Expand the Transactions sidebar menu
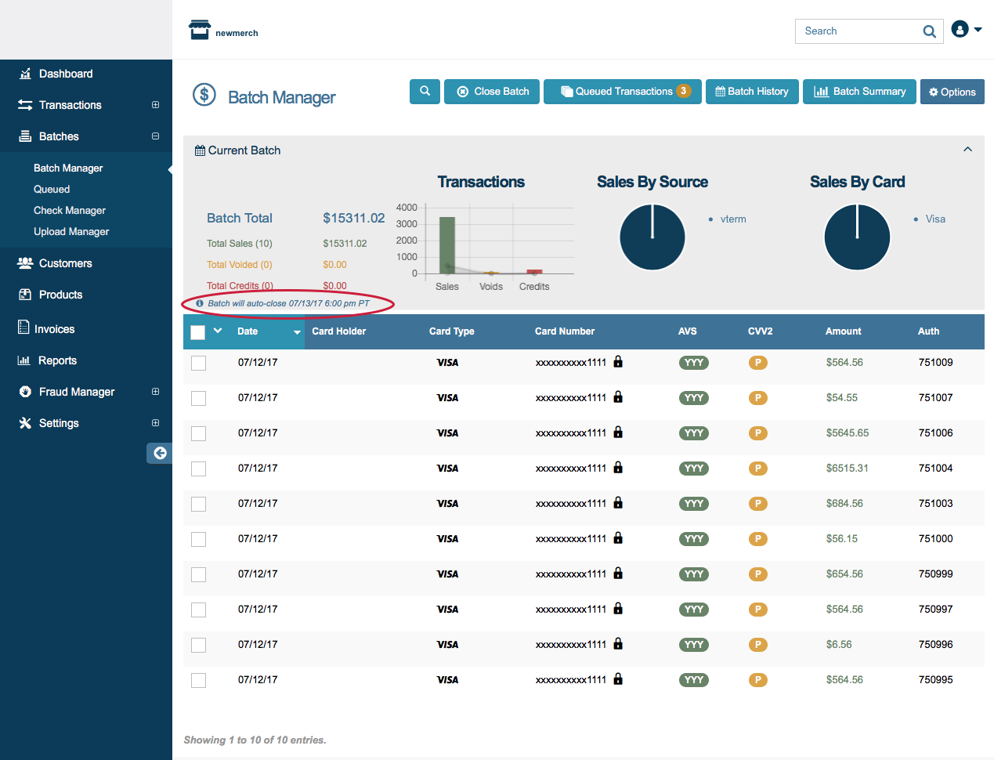The height and width of the screenshot is (760, 994). 155,105
